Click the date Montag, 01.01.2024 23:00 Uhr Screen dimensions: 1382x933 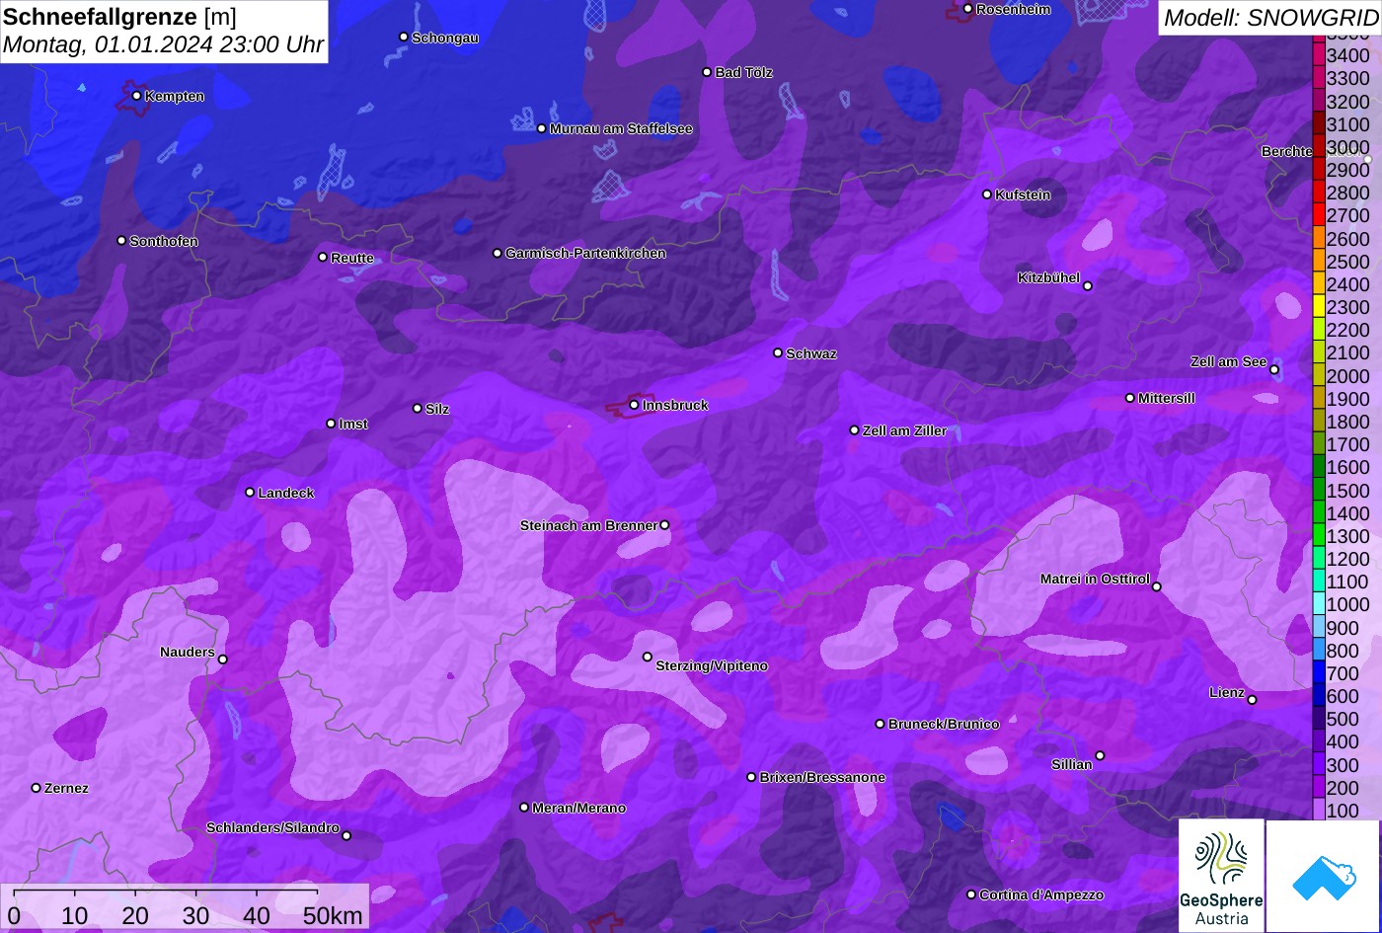point(163,45)
